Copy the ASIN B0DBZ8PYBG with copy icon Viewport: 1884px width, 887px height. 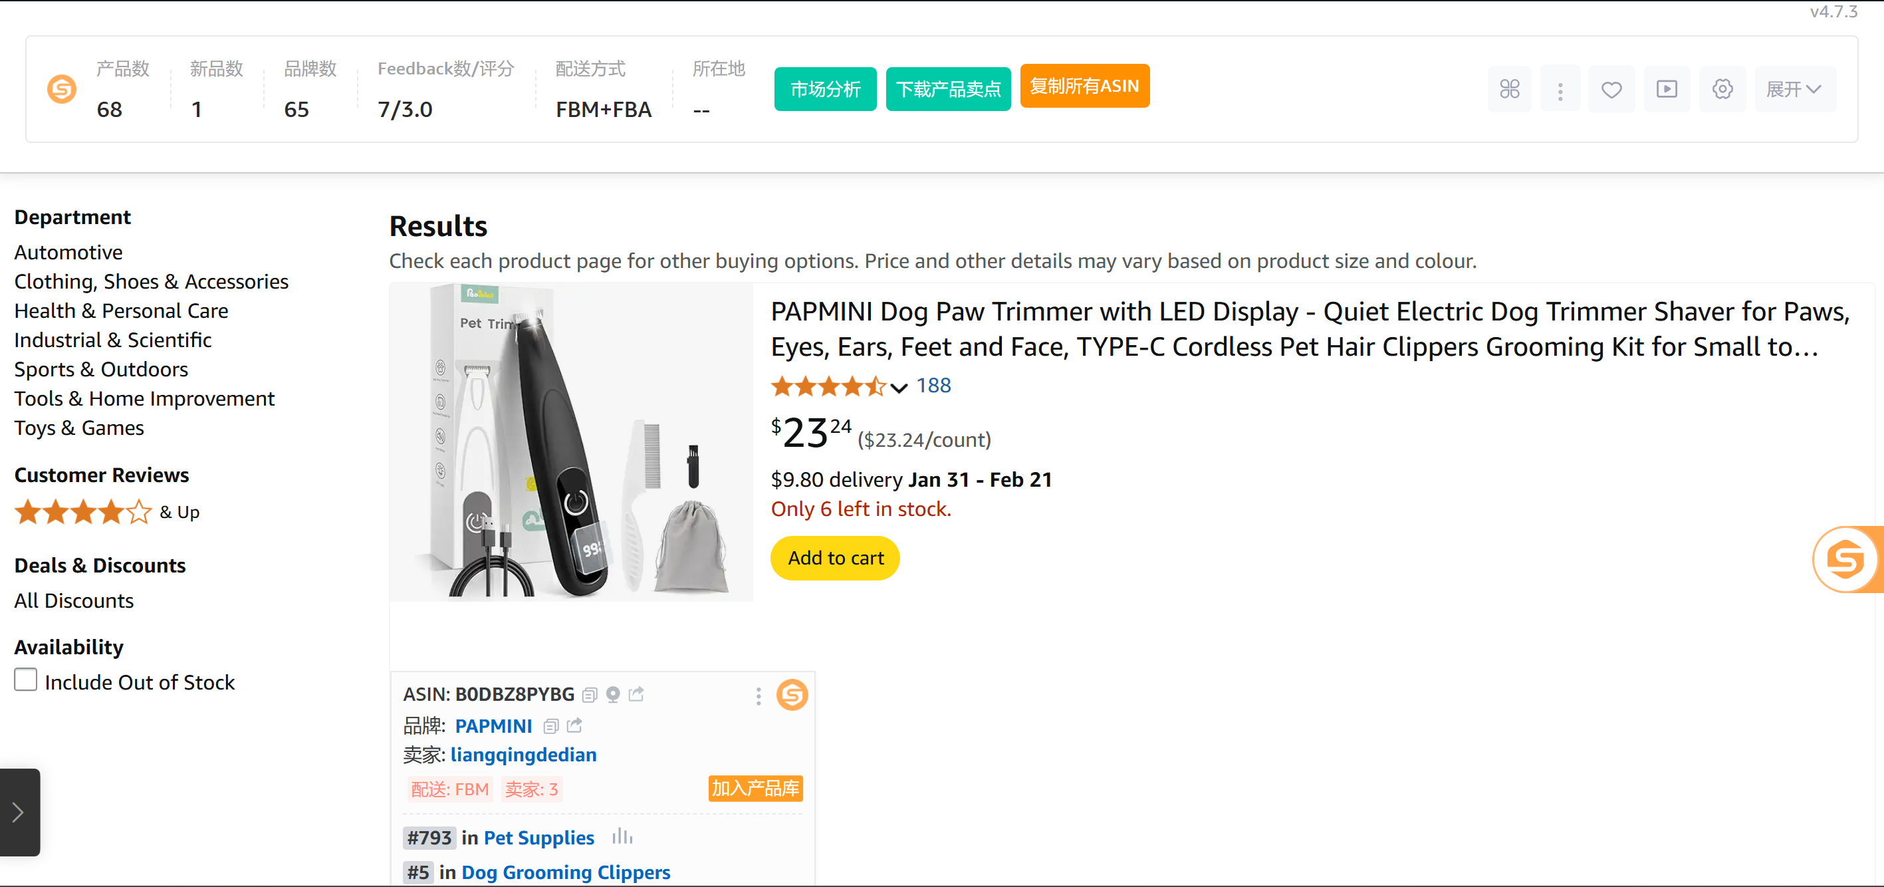[590, 695]
